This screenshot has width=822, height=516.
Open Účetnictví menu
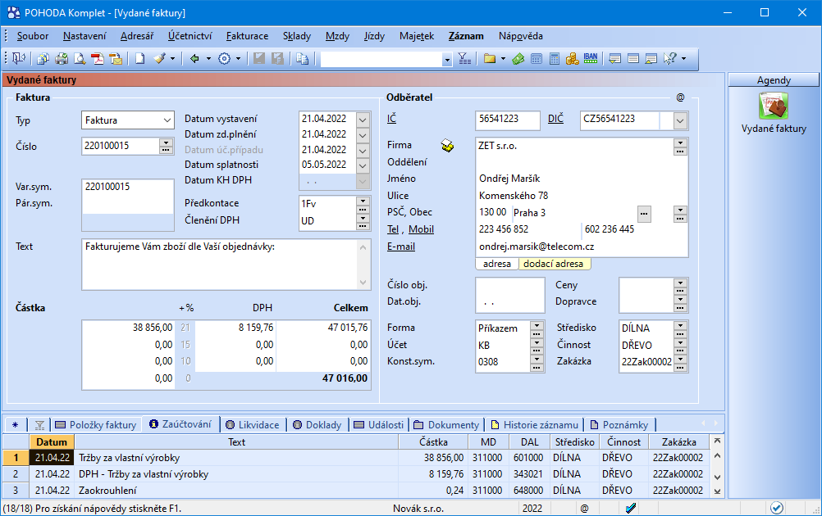coord(190,36)
